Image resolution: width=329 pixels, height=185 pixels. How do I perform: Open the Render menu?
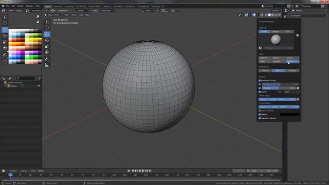[x=21, y=6]
